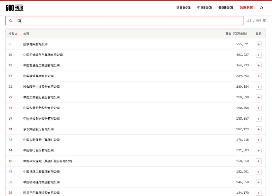This screenshot has height=196, width=272.
Task: Expand details for 中国石油天然气集团有限公司
Action: pyautogui.click(x=259, y=55)
